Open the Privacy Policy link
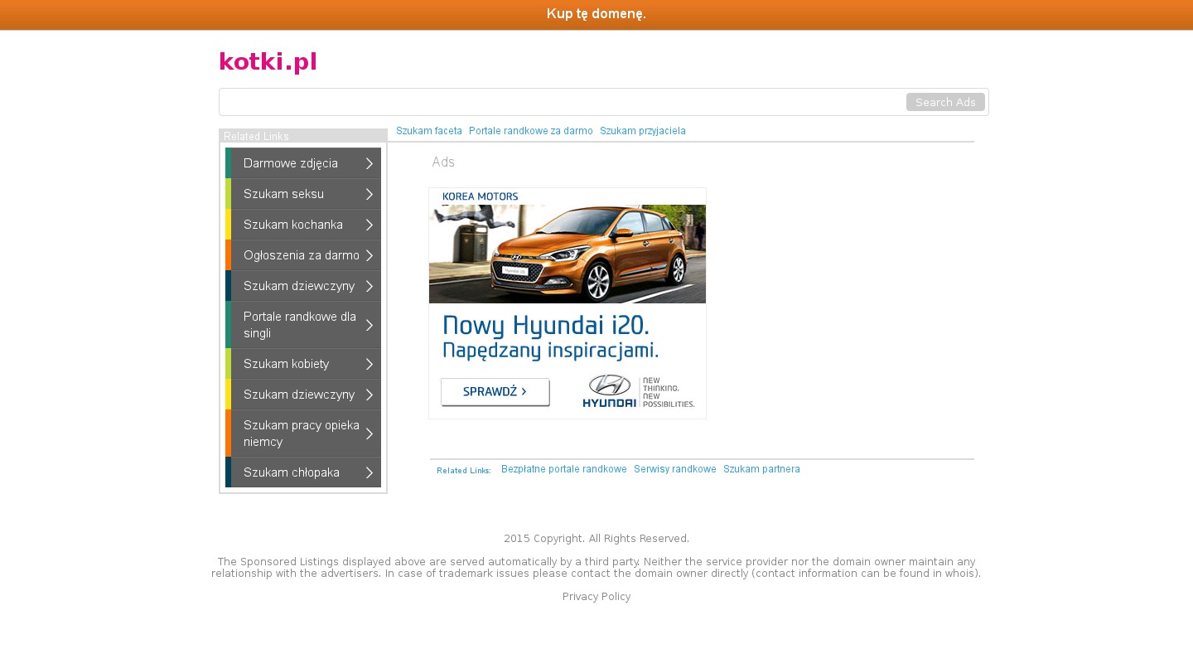Screen dimensions: 1193x649 click(x=596, y=597)
